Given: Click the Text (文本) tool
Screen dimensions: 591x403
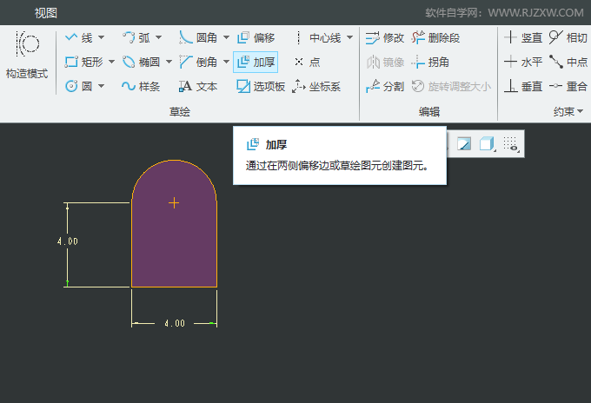Looking at the screenshot, I should point(198,86).
